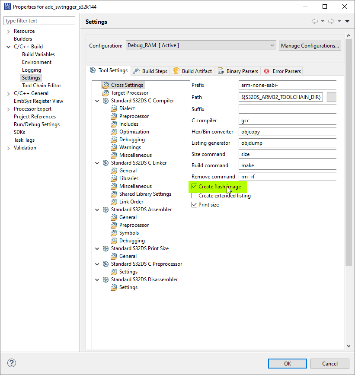This screenshot has width=355, height=375.
Task: Expand the Processor Expert node
Action: 8,109
